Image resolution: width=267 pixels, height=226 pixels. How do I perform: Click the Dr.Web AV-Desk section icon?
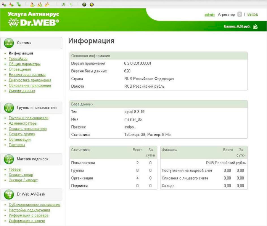click(9, 194)
